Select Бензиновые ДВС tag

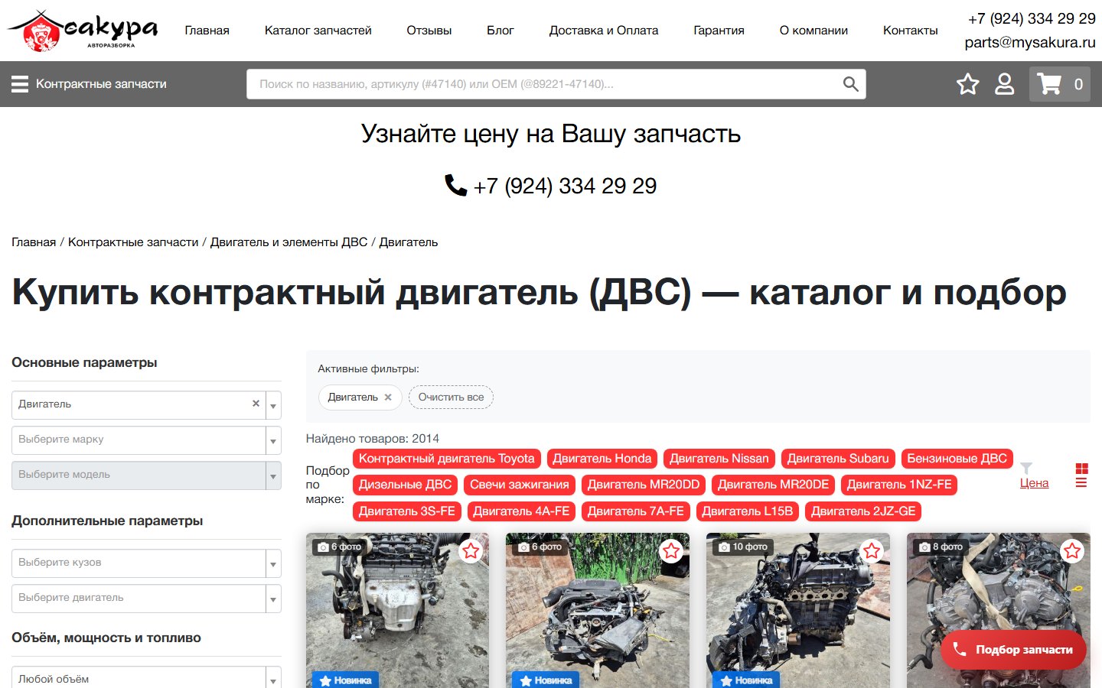pyautogui.click(x=957, y=459)
